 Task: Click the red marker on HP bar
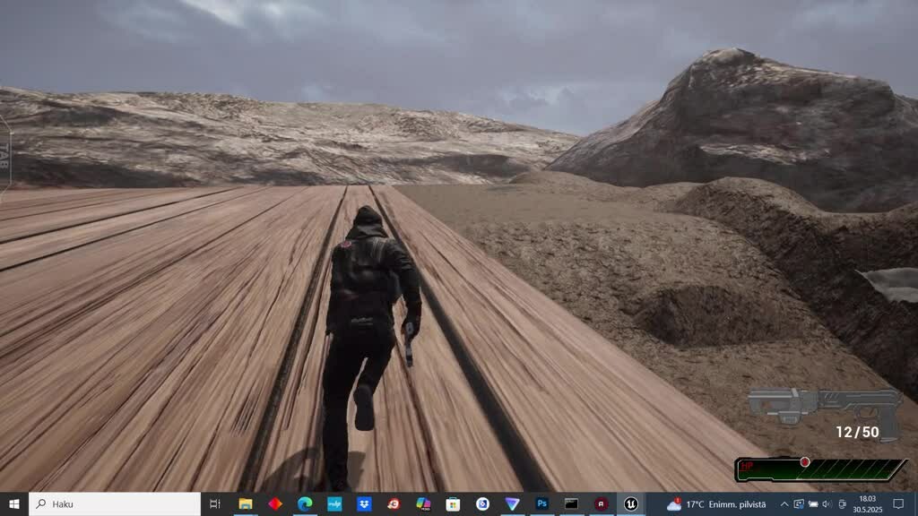pos(805,462)
